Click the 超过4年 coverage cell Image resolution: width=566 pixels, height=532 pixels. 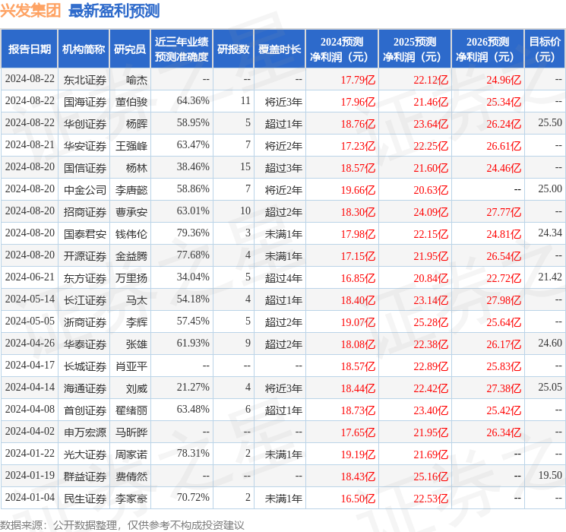click(283, 278)
